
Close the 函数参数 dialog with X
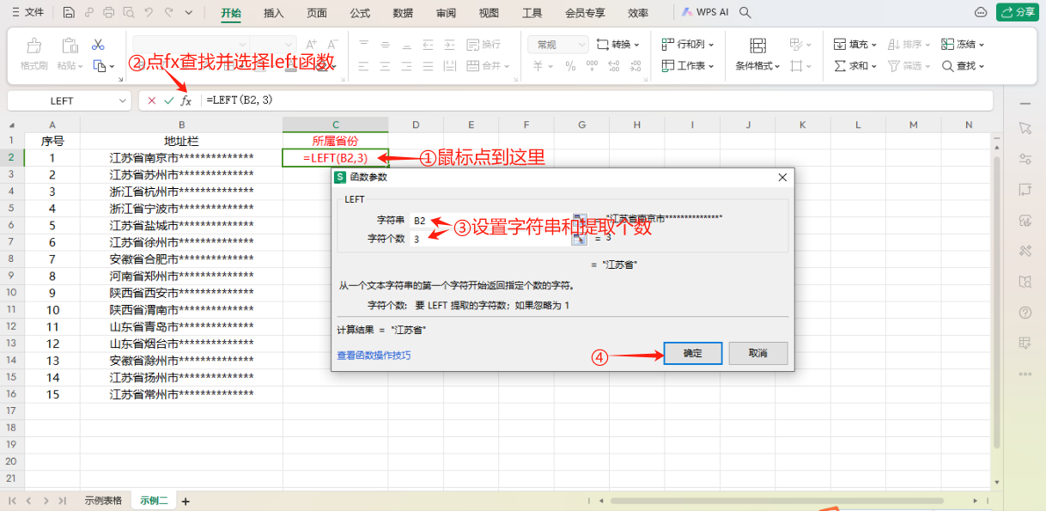[x=782, y=177]
